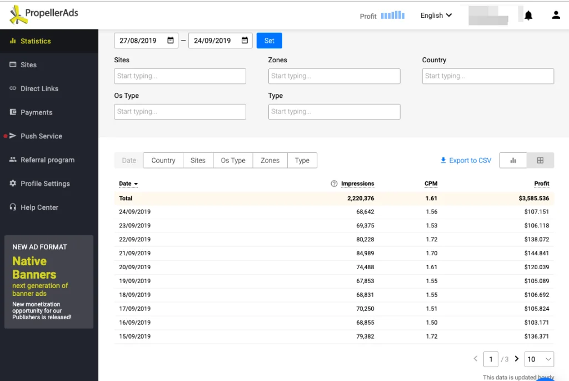Image resolution: width=569 pixels, height=381 pixels.
Task: Open the user account profile icon
Action: (556, 16)
